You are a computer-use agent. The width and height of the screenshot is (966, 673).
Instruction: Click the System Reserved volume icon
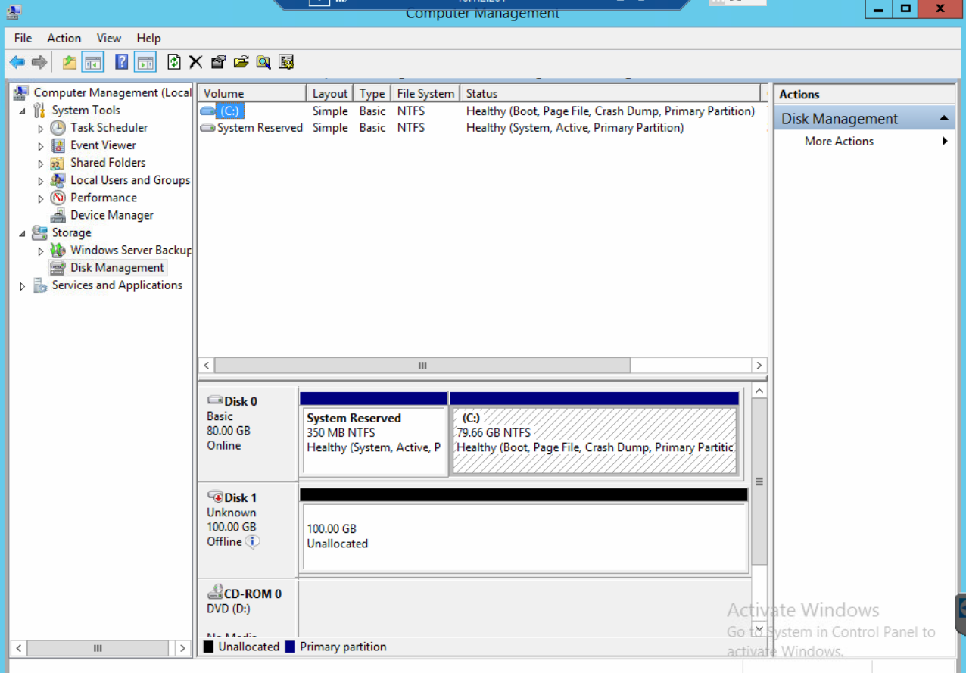click(x=207, y=128)
